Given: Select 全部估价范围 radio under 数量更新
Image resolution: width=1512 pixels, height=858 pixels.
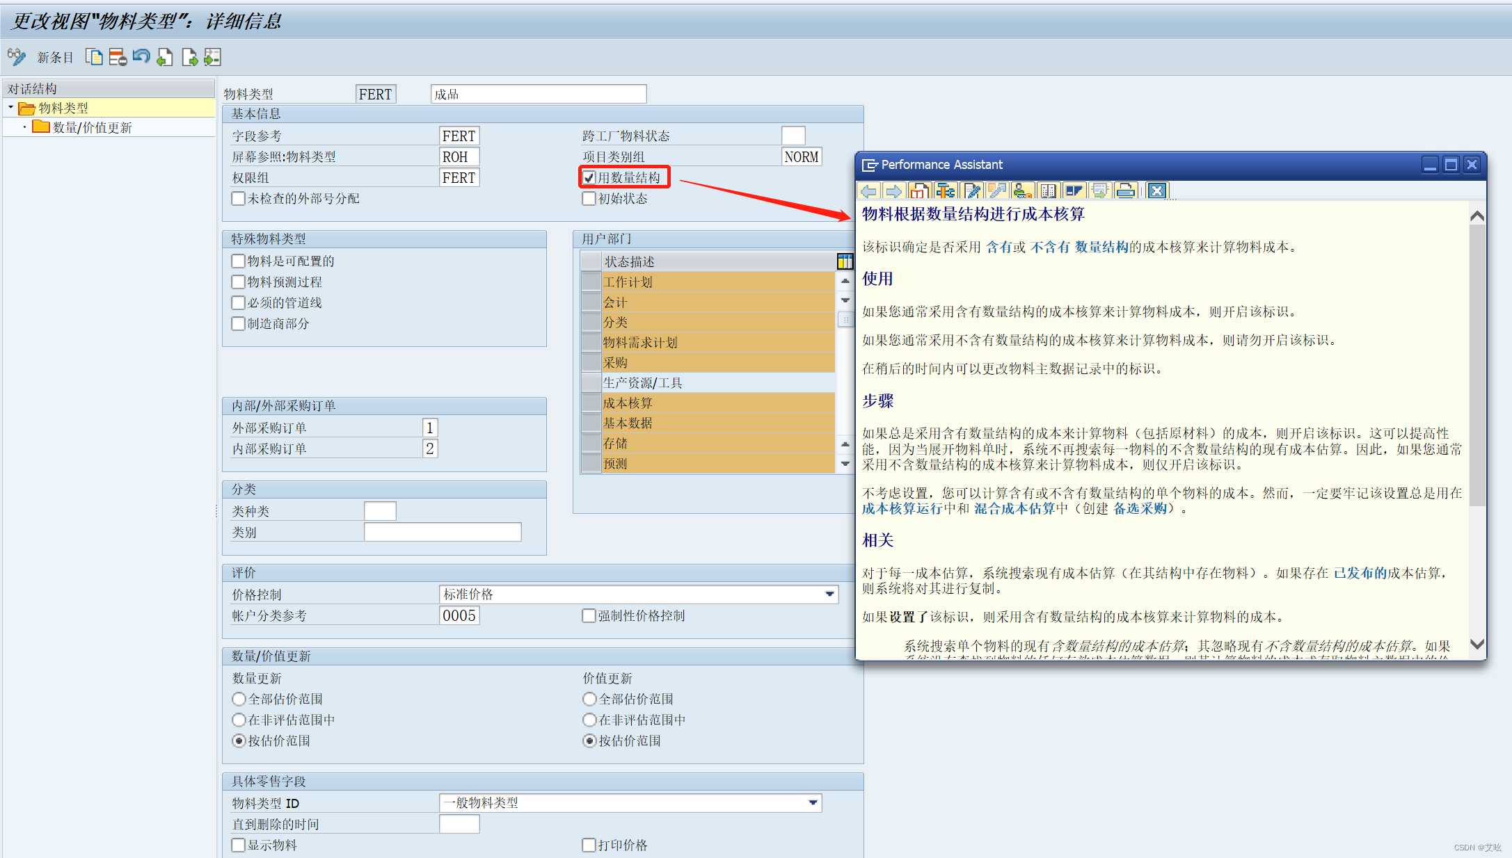Looking at the screenshot, I should click(x=239, y=699).
